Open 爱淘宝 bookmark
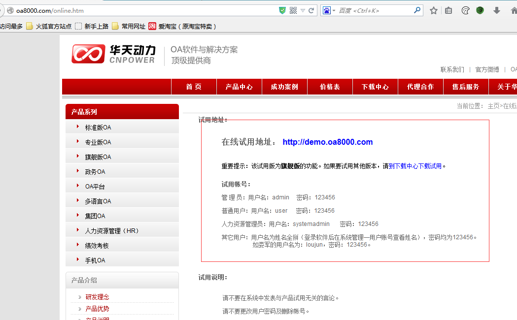 point(182,26)
